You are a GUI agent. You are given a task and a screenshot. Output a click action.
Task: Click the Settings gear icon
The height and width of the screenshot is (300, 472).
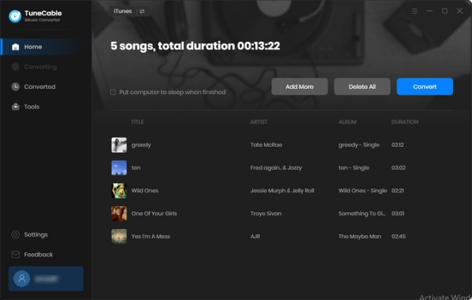coord(15,235)
